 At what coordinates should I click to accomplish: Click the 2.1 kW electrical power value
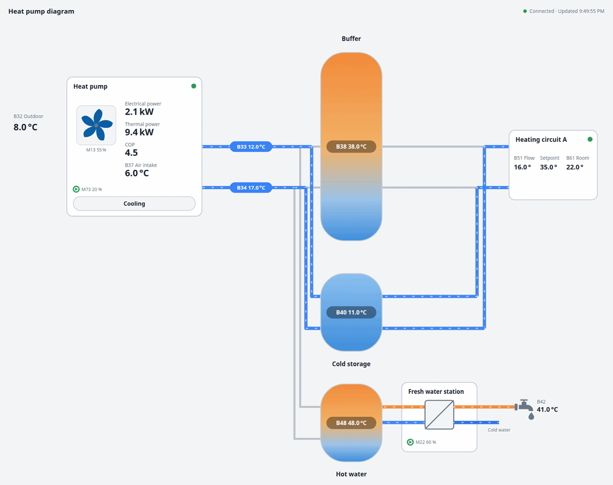pyautogui.click(x=139, y=112)
